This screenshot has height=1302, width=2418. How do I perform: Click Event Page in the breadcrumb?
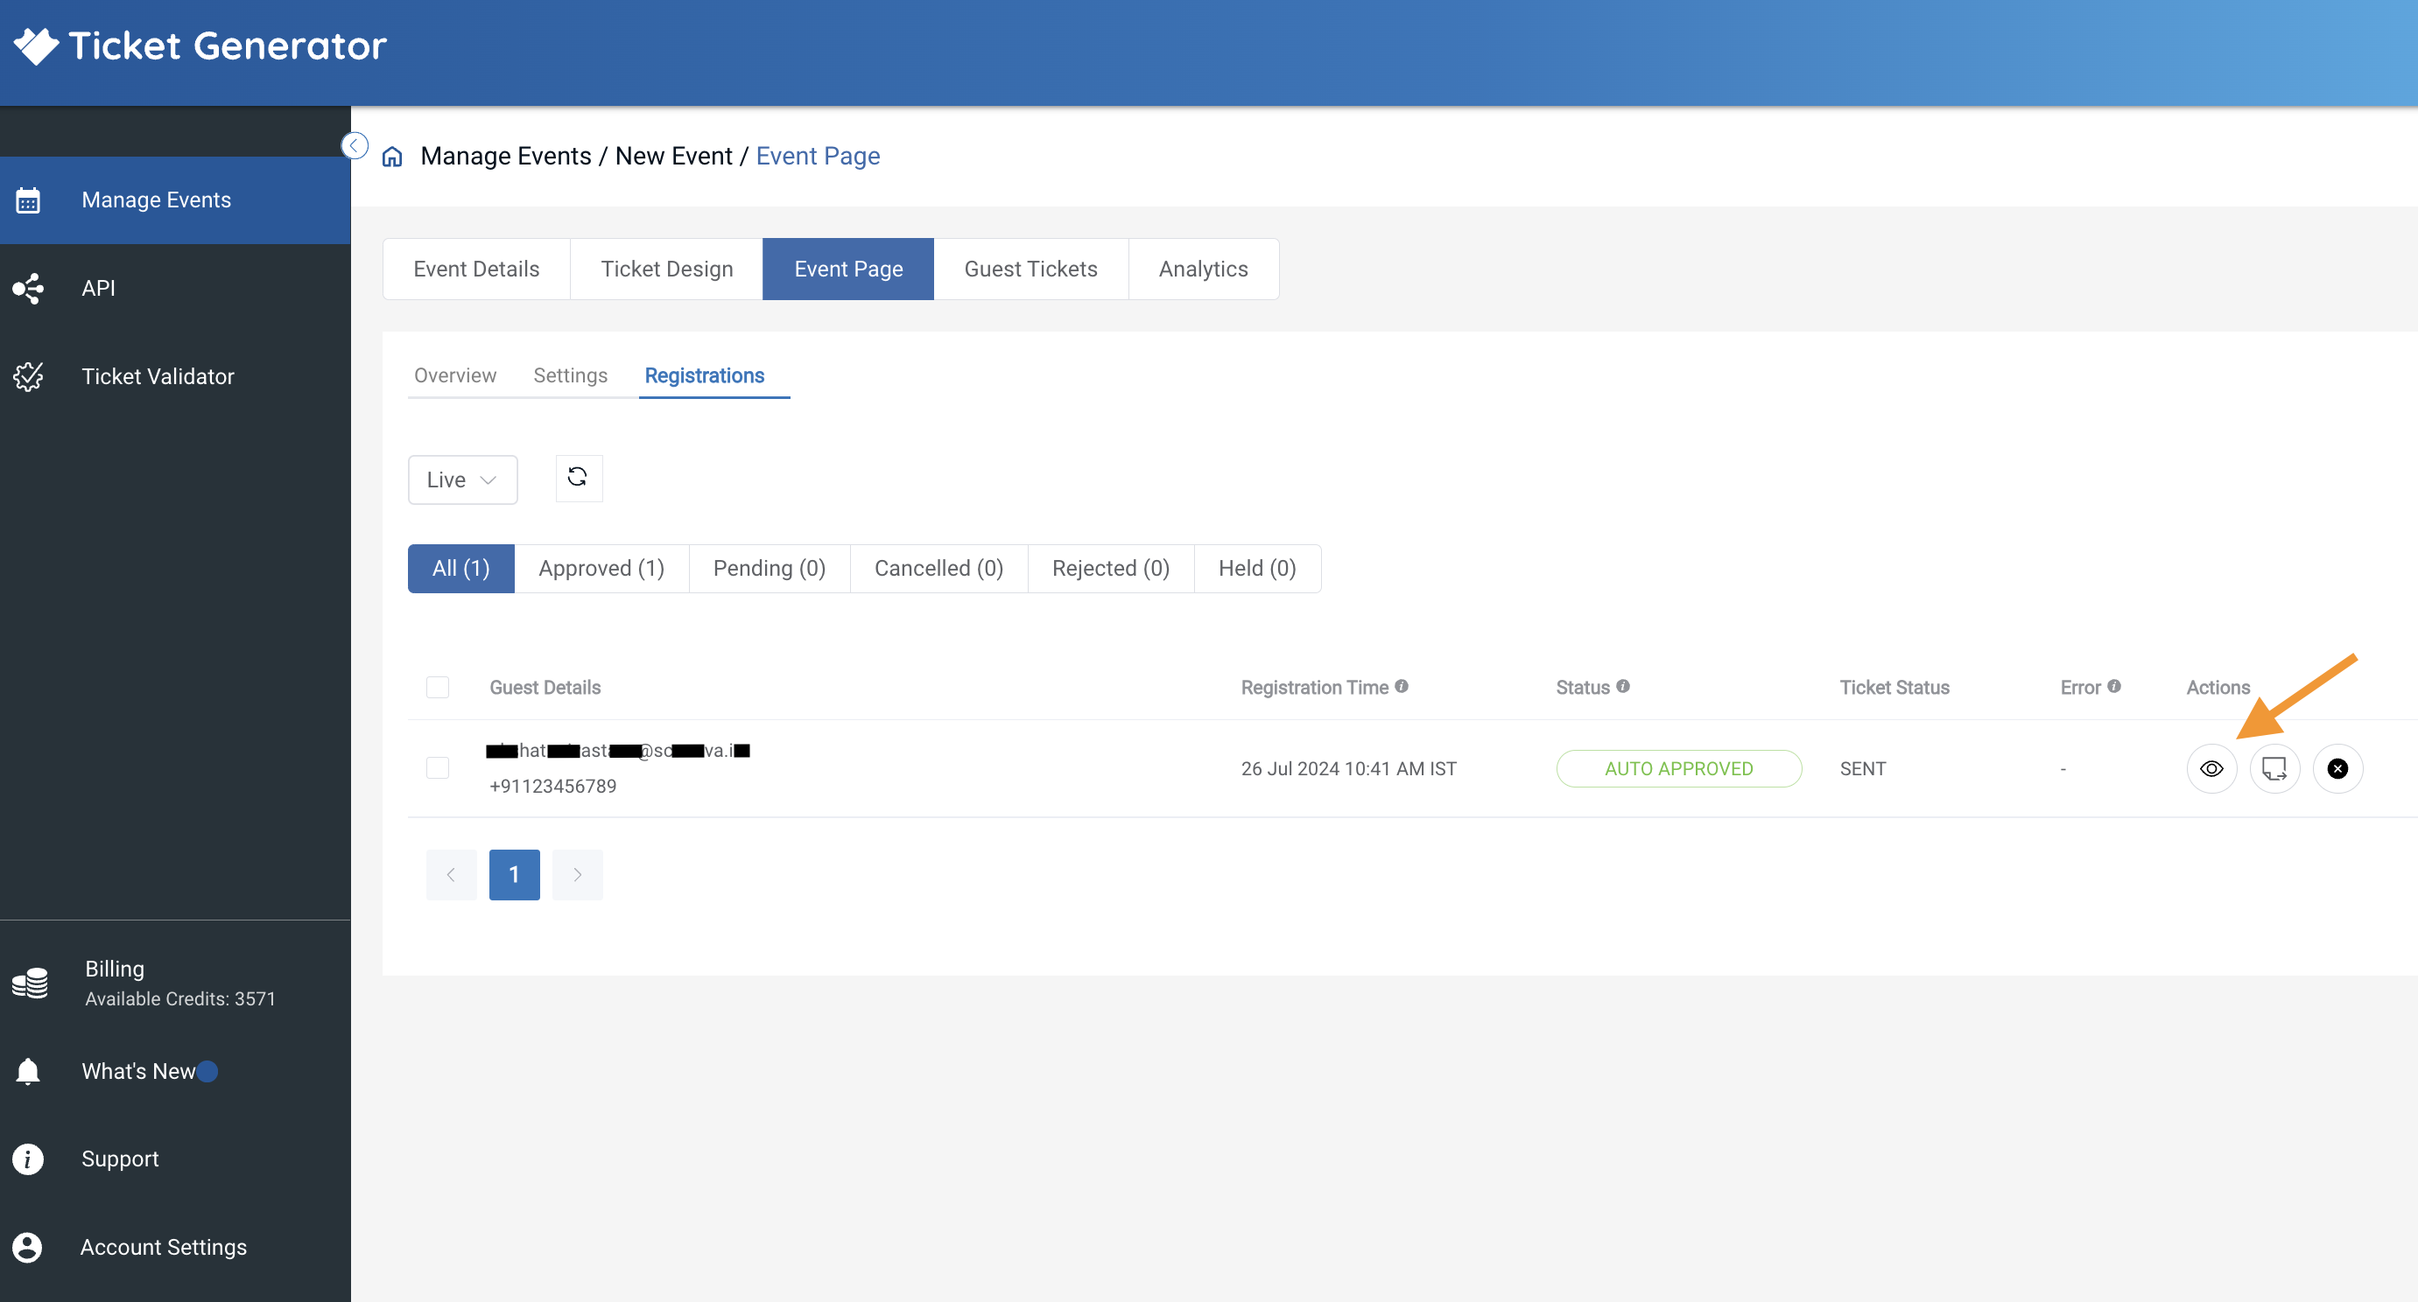point(818,156)
